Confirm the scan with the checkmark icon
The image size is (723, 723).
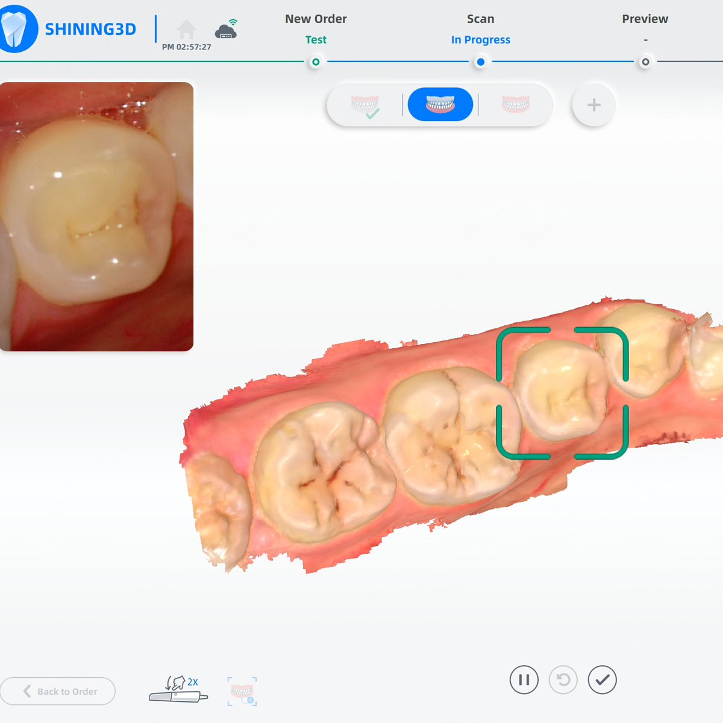coord(603,680)
